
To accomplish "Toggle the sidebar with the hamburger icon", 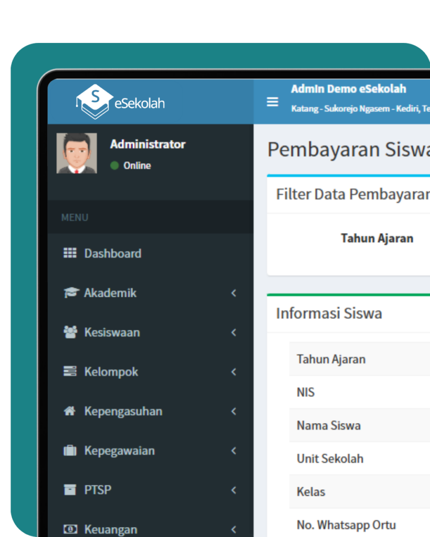I will 272,102.
